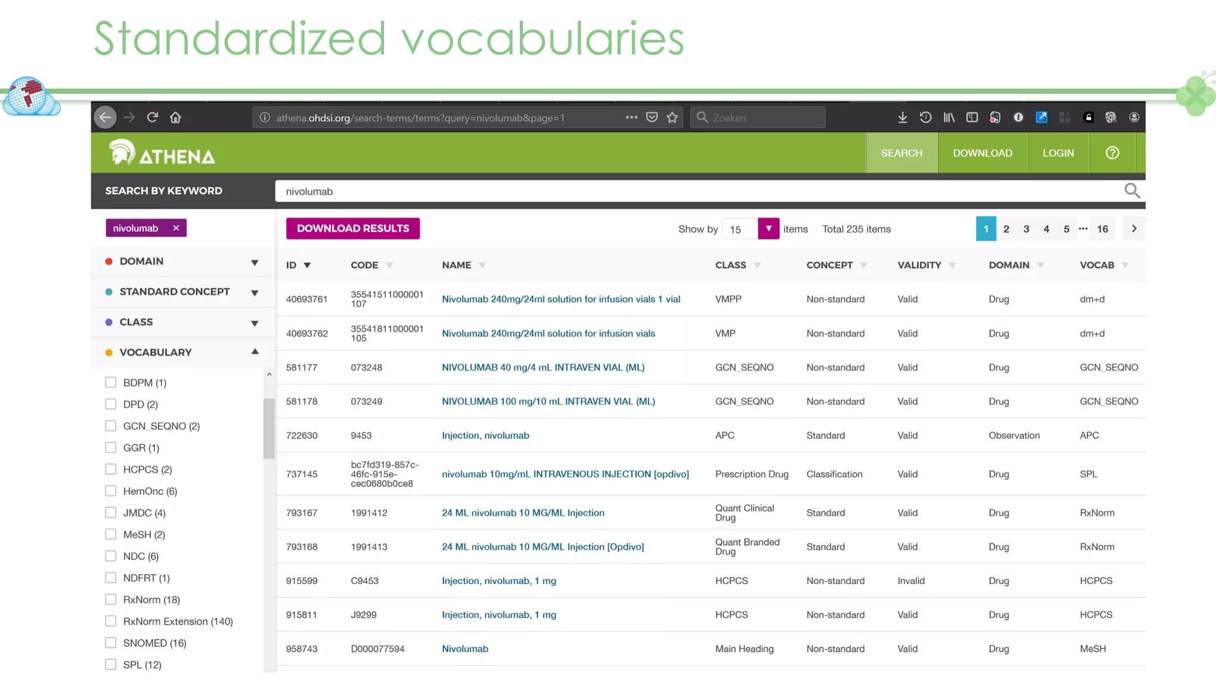Go to next results page arrow
The image size is (1216, 684).
(x=1133, y=229)
